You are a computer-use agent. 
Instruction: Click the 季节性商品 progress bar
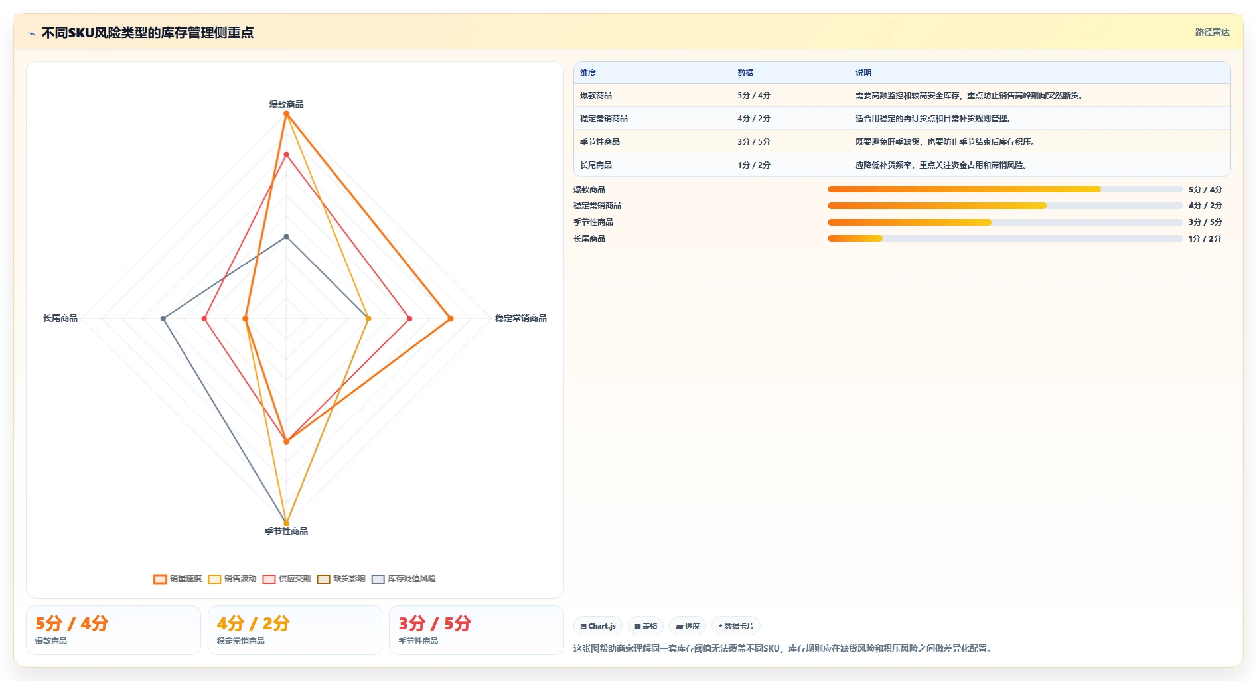(1005, 222)
